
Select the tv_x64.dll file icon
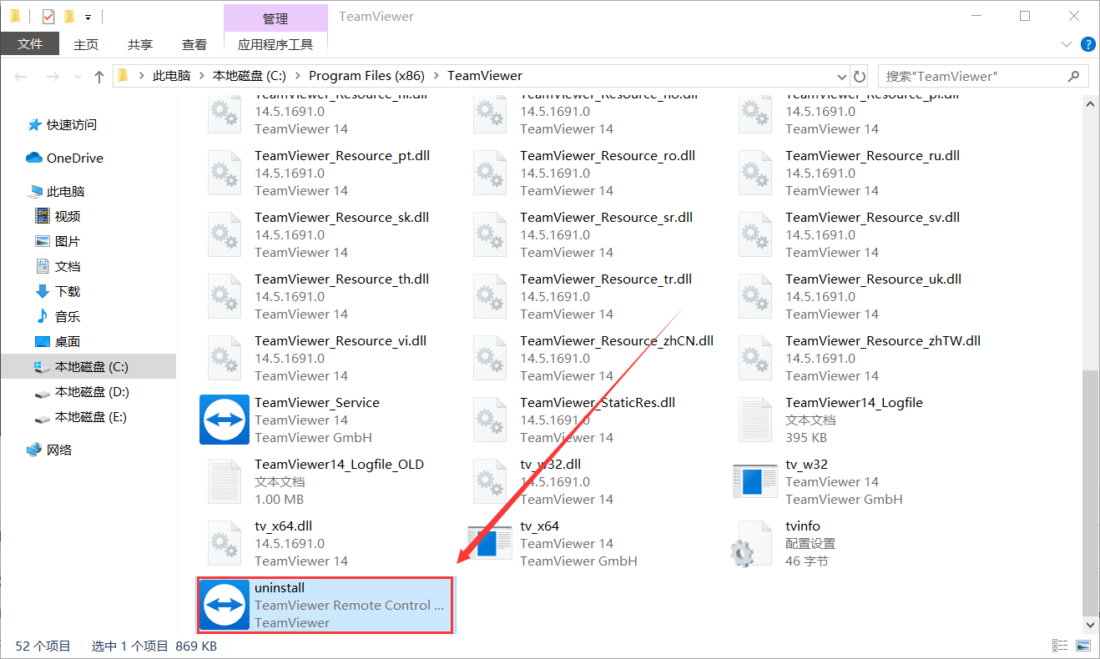[225, 543]
